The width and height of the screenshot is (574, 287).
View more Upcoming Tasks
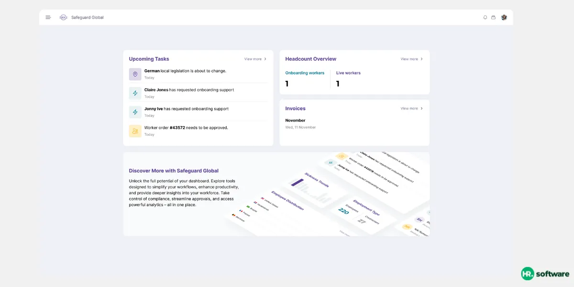(x=253, y=59)
